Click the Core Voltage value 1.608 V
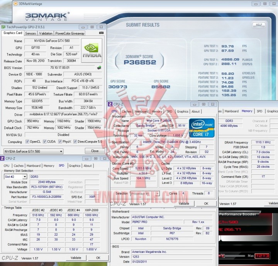Screen dimensions: 278x266 (x=178, y=135)
